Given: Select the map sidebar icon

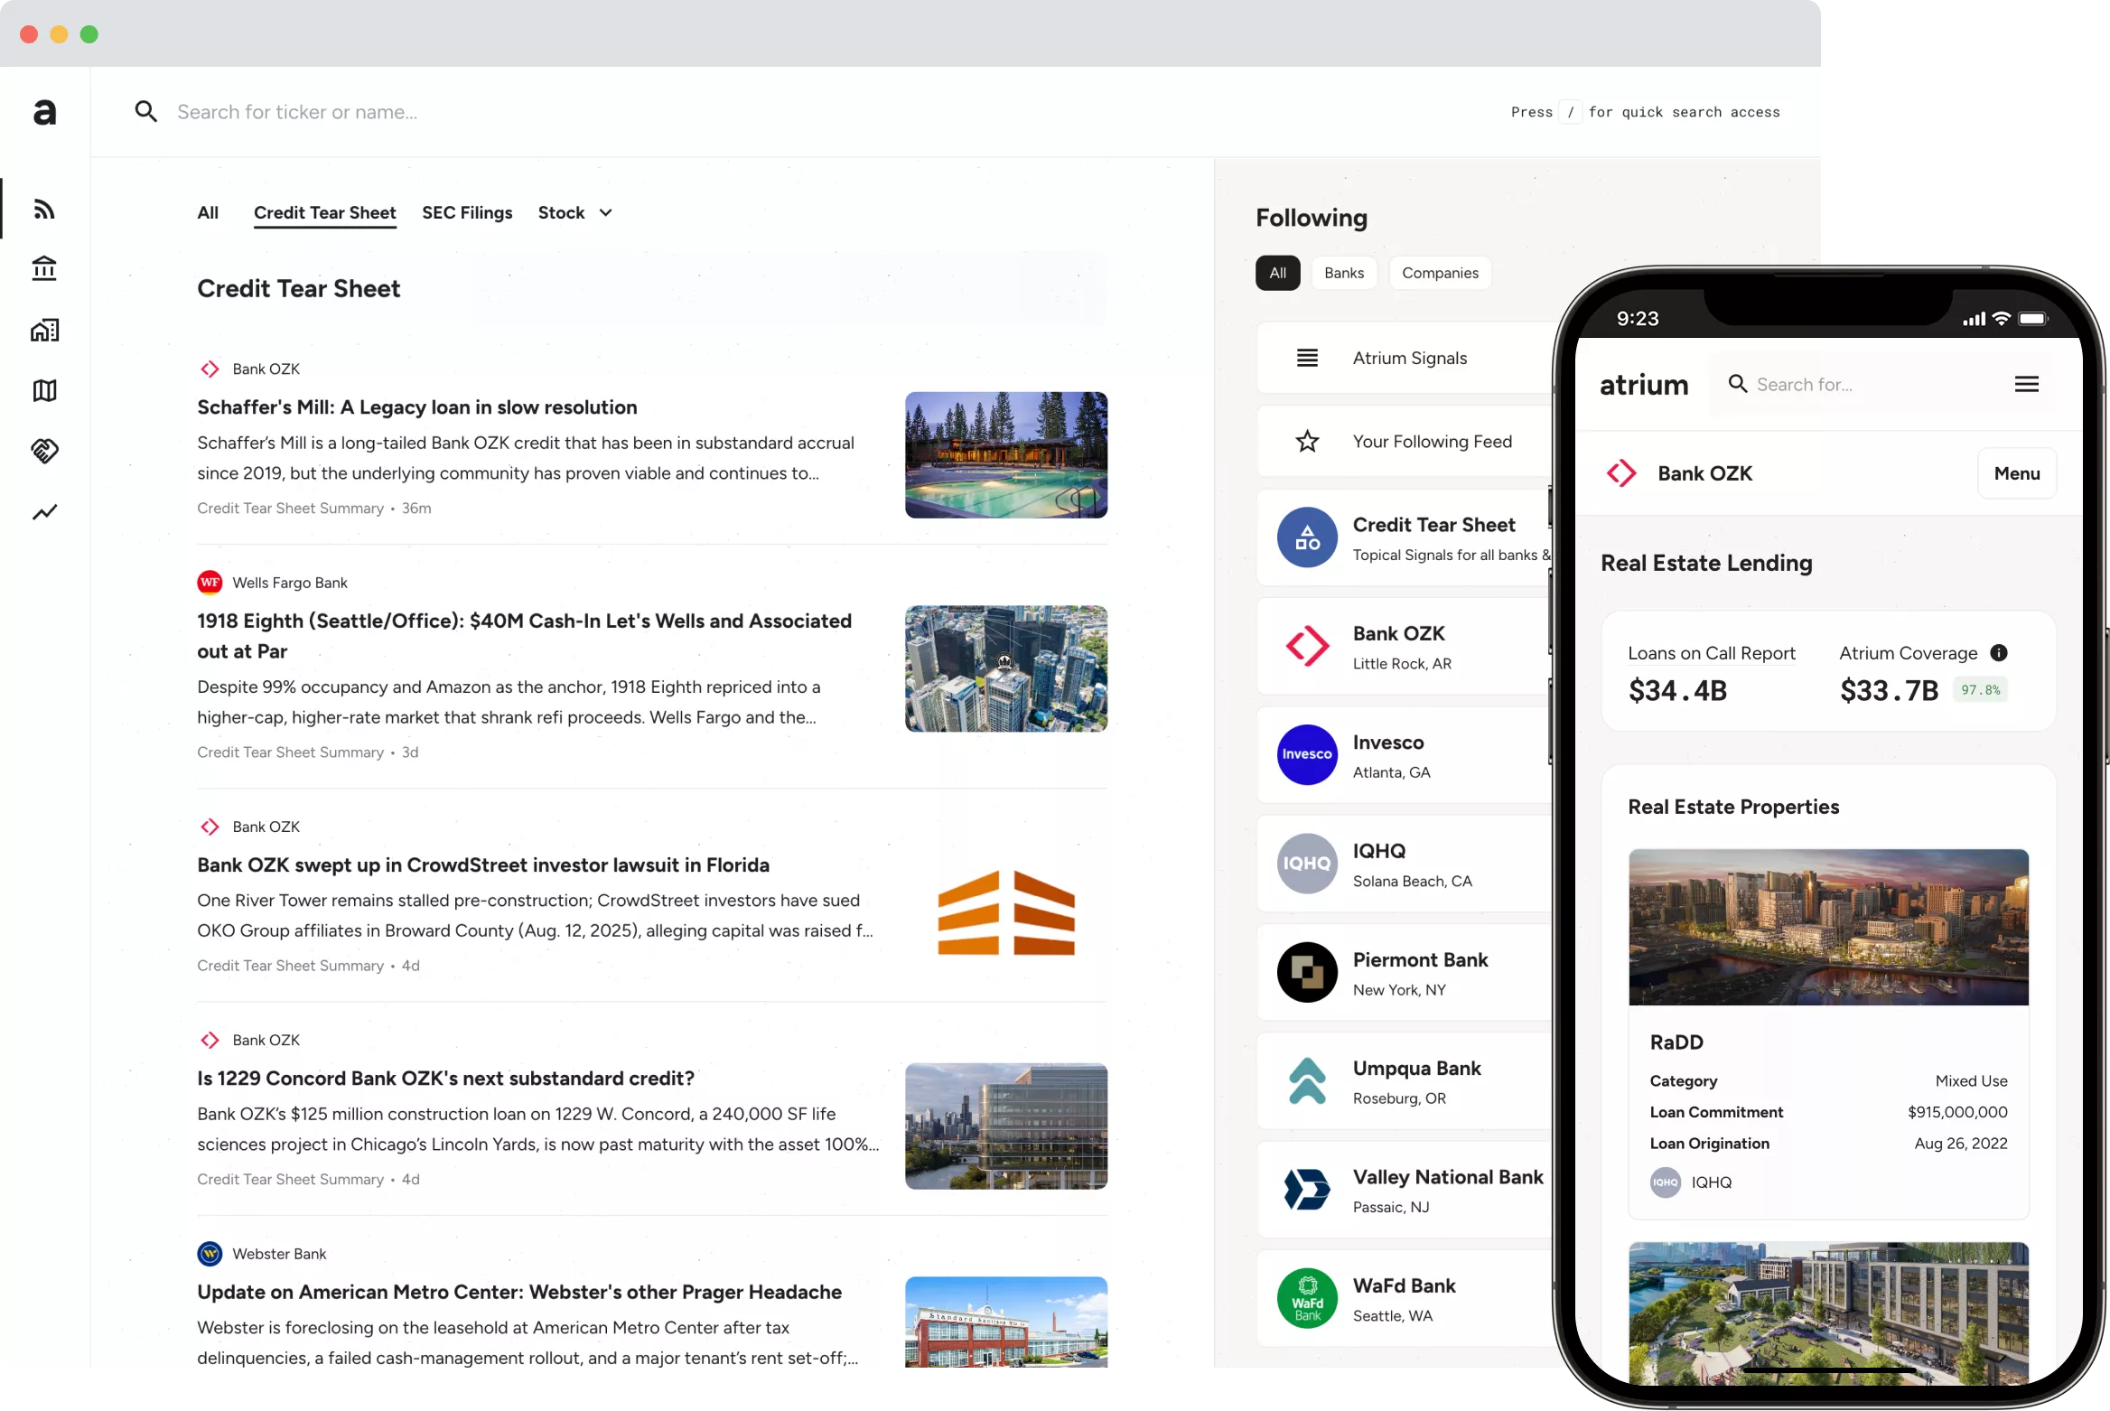Looking at the screenshot, I should click(43, 390).
